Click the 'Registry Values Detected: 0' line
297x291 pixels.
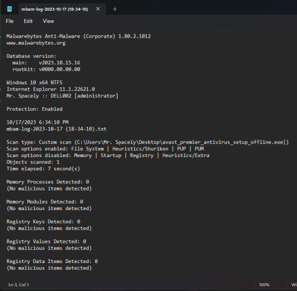[46, 242]
